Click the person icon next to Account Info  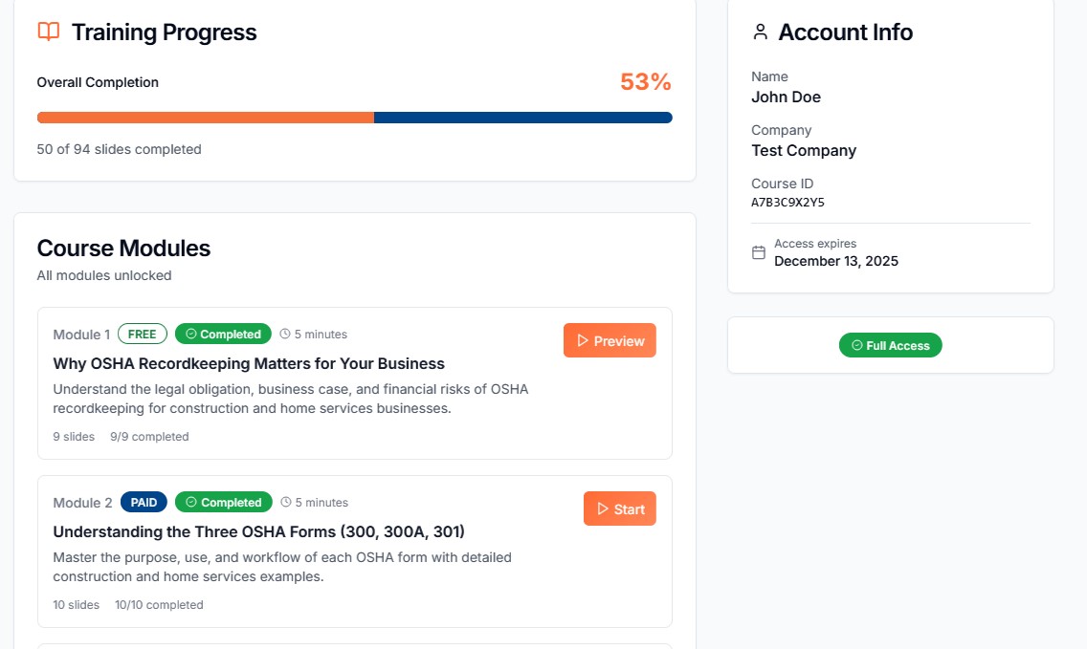[760, 31]
